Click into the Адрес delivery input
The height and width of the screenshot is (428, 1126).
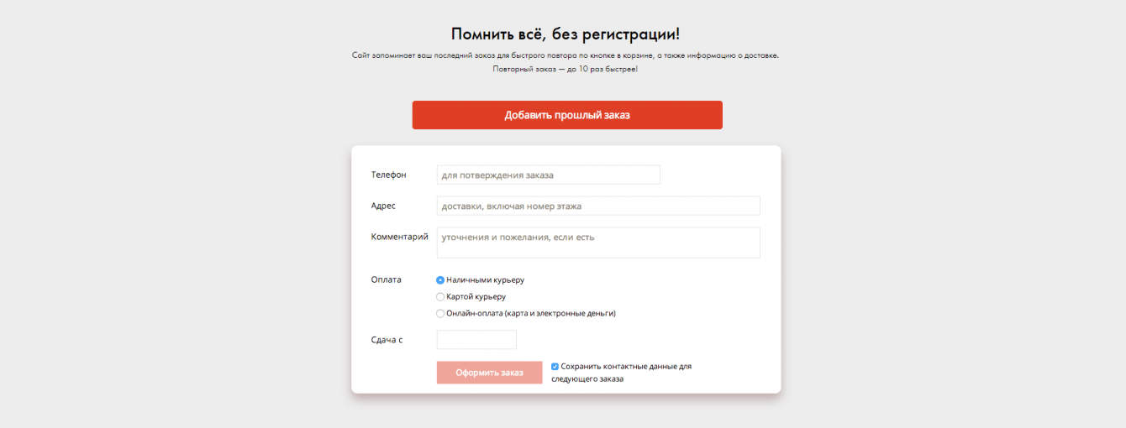(597, 206)
